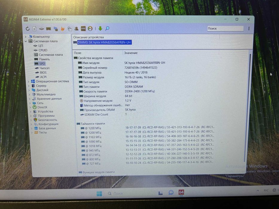Expand the DirectX tree node

coord(31,107)
